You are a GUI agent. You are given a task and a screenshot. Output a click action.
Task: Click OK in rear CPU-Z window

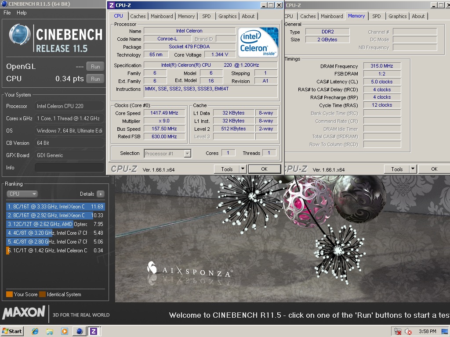coord(434,169)
